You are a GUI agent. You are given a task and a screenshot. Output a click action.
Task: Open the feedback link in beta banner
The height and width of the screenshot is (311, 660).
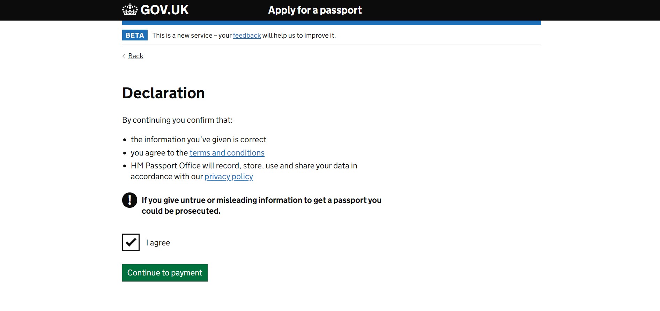click(247, 35)
